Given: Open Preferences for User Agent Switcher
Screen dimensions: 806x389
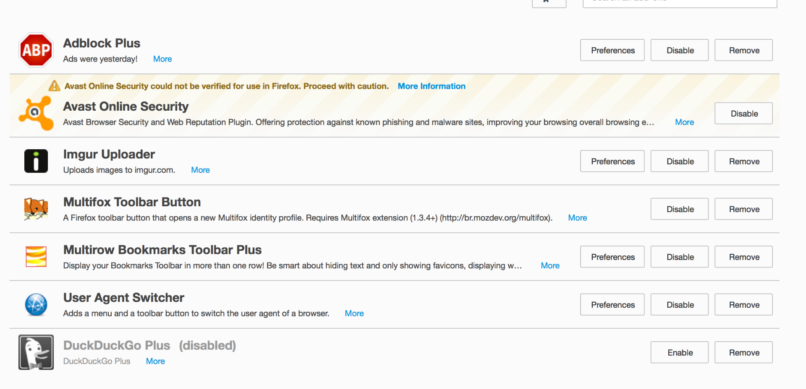Looking at the screenshot, I should pos(612,305).
